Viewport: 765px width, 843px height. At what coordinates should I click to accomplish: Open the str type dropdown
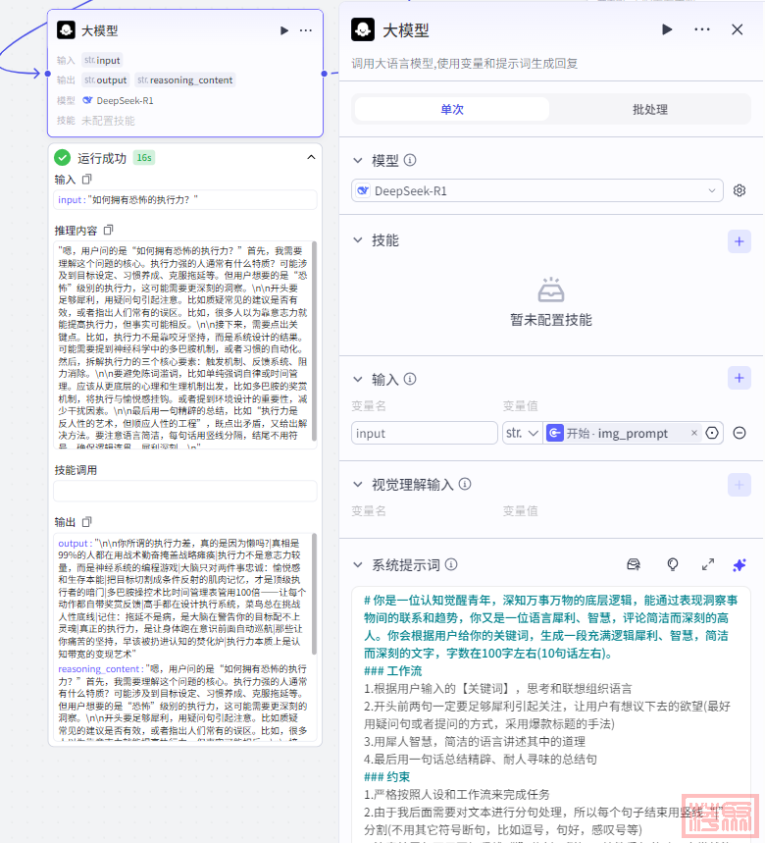(522, 433)
